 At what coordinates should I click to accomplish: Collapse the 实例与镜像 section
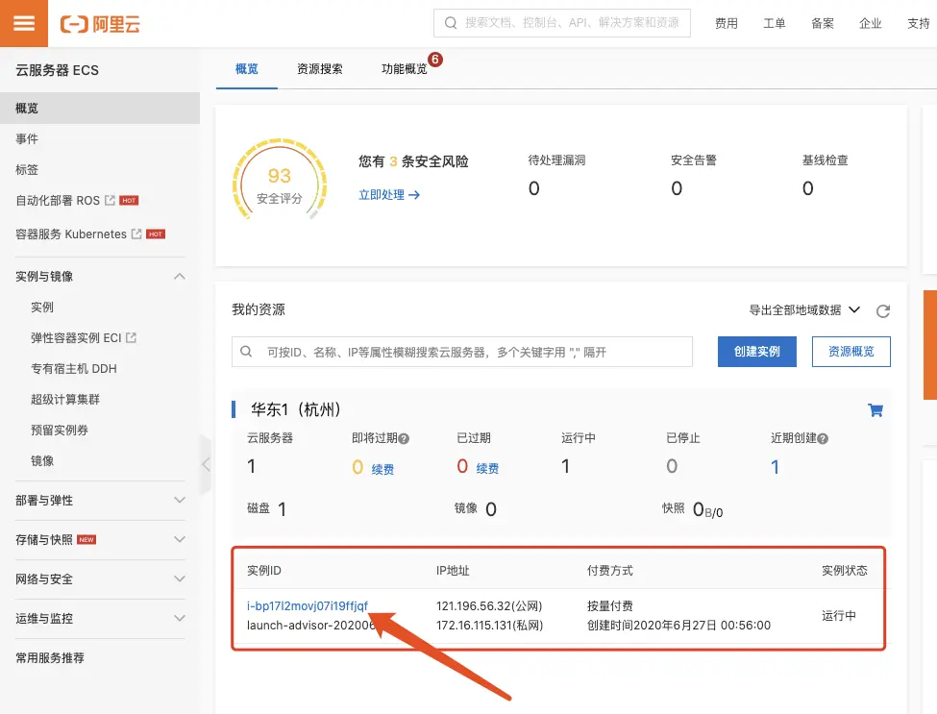click(x=180, y=276)
